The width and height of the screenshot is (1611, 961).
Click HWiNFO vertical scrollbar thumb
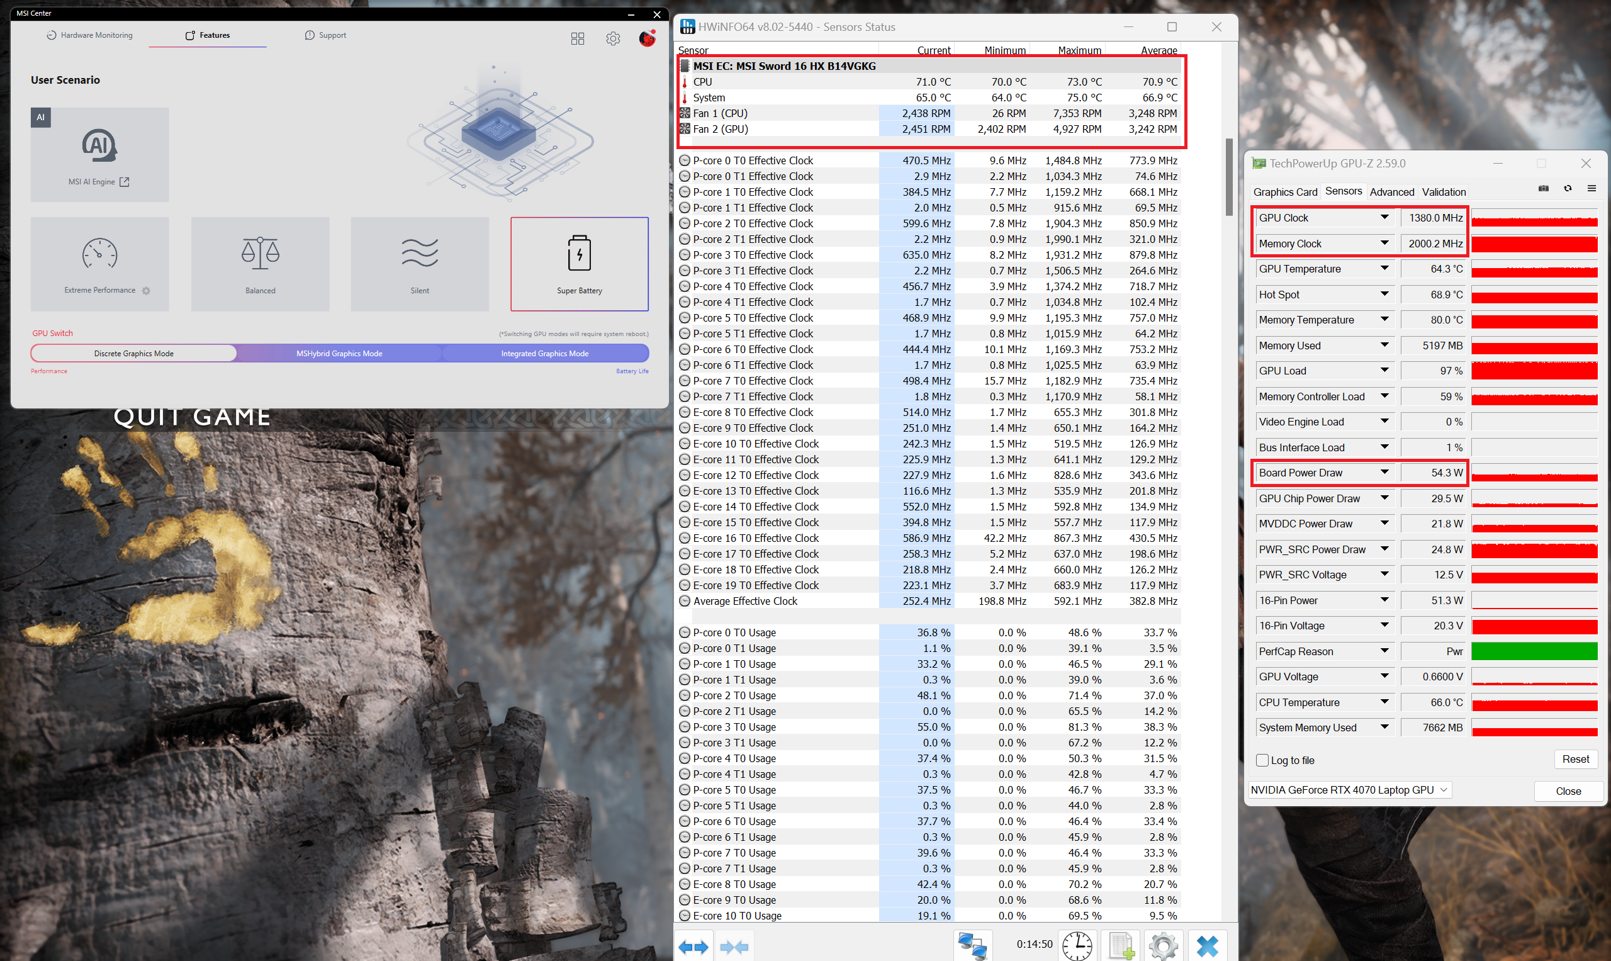(x=1229, y=177)
